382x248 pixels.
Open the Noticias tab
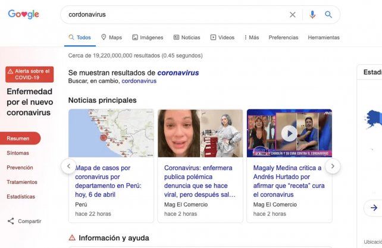[x=187, y=37]
